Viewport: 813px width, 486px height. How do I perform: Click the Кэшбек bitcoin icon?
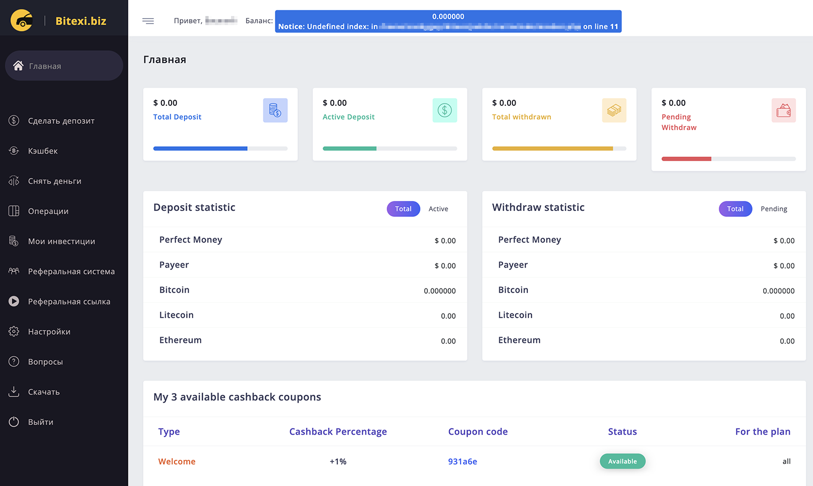tap(14, 151)
